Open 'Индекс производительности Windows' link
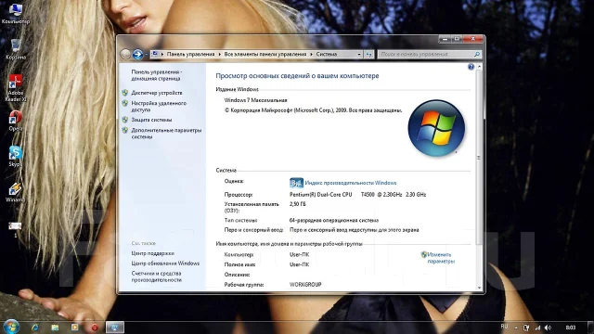The image size is (594, 334). coord(351,183)
